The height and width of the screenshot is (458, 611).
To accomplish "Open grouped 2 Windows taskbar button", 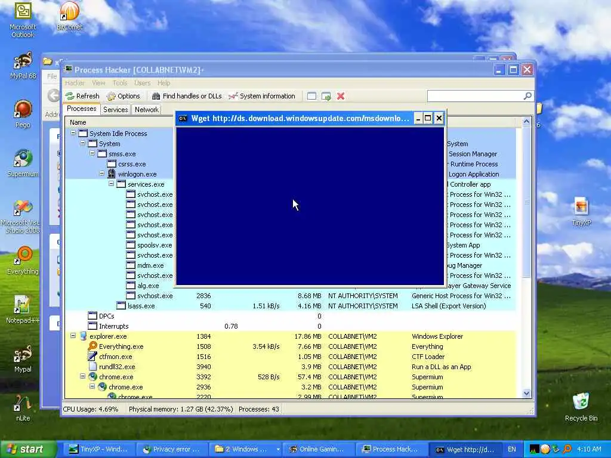I will pyautogui.click(x=244, y=450).
